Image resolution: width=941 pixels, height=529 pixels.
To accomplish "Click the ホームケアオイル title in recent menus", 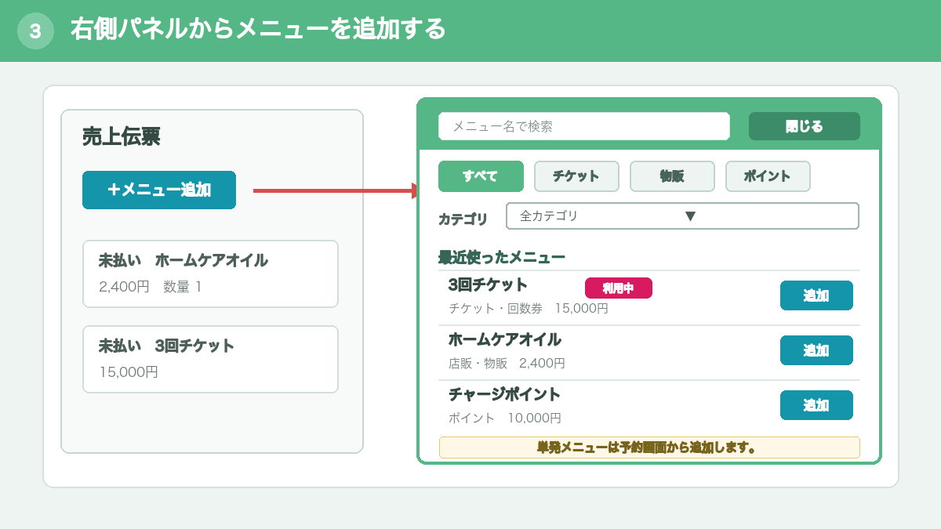I will (x=505, y=339).
